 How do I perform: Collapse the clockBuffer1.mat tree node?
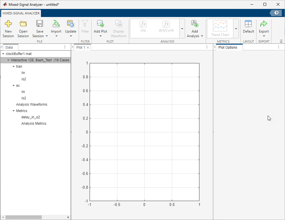coord(3,54)
